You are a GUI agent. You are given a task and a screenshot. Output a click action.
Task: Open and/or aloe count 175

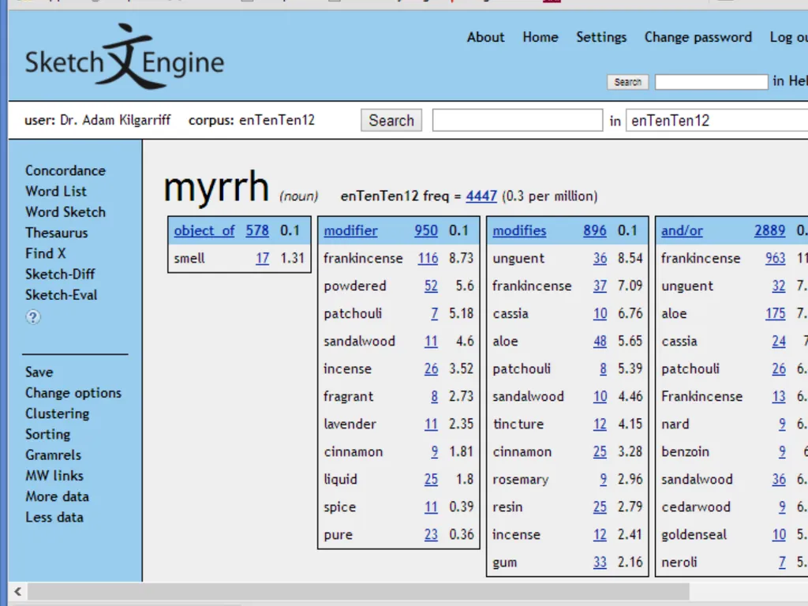(x=776, y=314)
